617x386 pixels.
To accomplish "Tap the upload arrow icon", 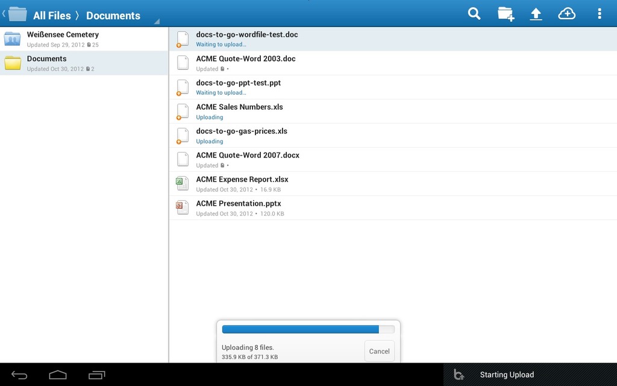I will pos(536,14).
